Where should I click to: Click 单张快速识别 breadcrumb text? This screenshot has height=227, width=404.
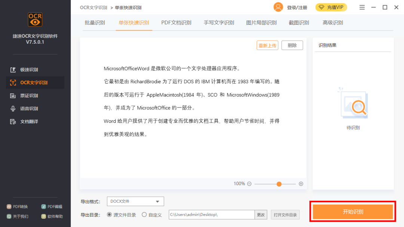[x=128, y=8]
